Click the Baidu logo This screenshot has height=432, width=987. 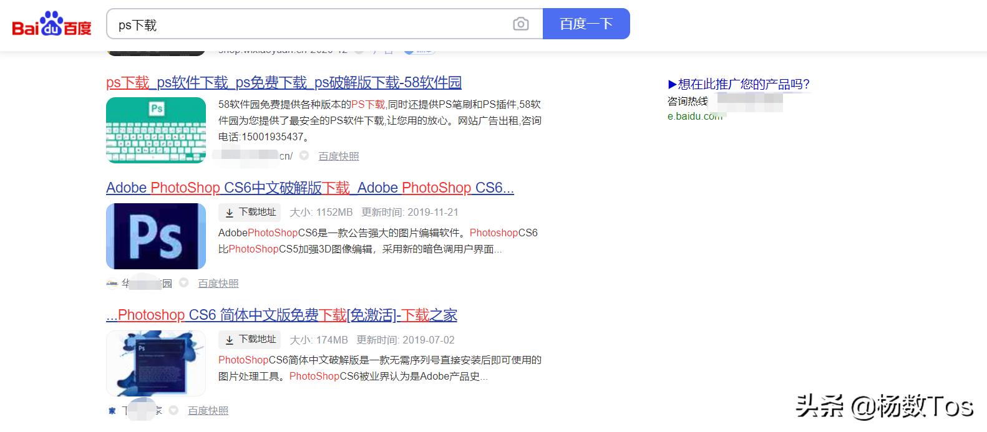point(52,24)
